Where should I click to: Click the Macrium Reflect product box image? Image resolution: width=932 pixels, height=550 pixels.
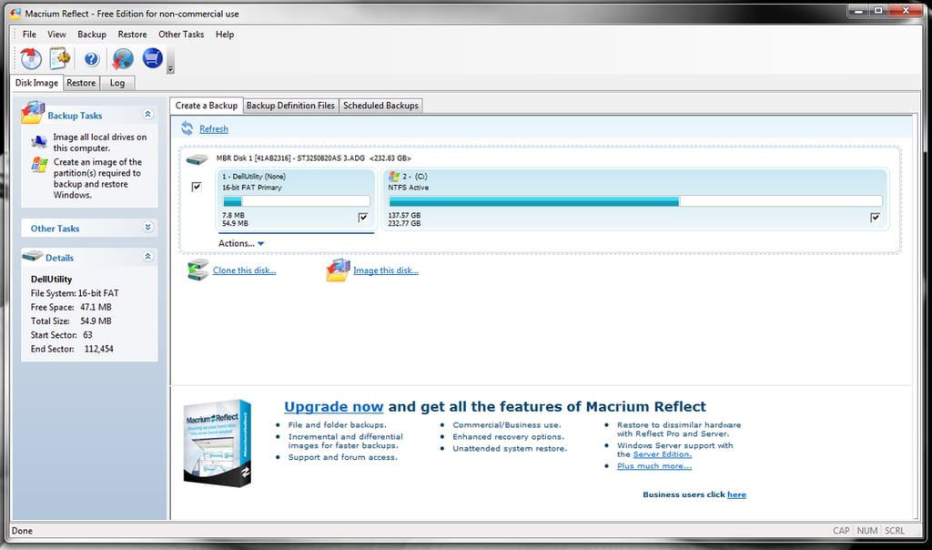click(x=218, y=443)
